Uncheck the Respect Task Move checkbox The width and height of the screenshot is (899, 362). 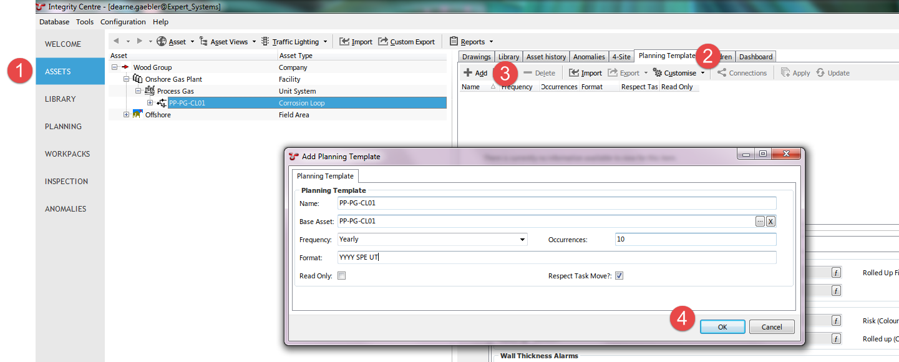click(x=619, y=276)
